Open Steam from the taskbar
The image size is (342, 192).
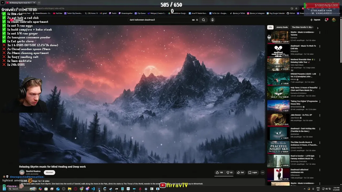point(111,189)
